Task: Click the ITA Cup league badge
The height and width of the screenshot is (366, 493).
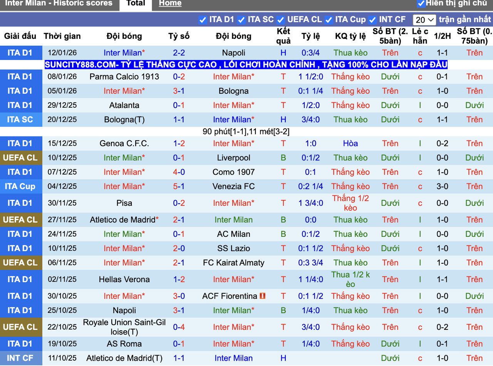Action: pos(21,186)
